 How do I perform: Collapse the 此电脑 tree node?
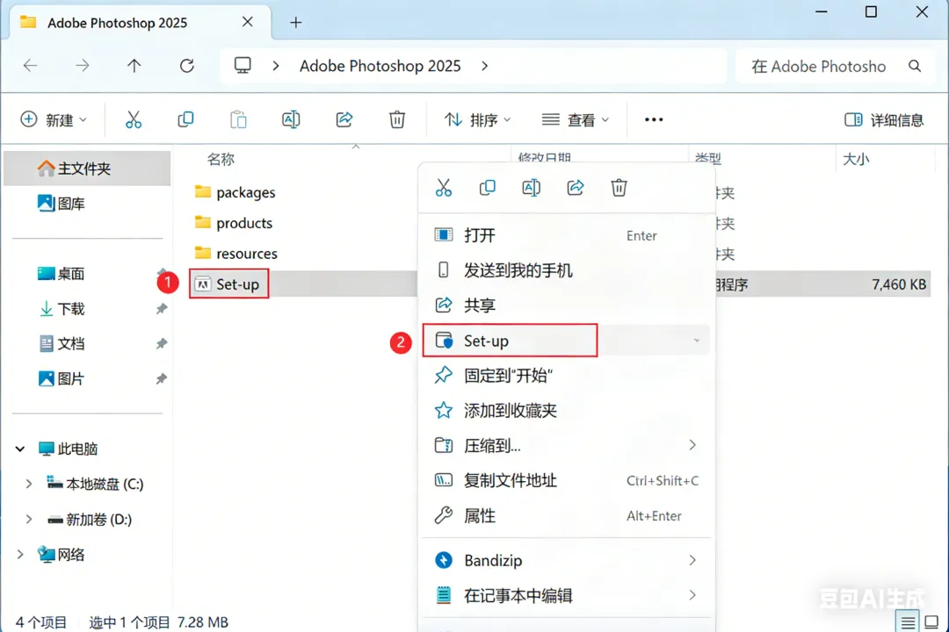point(20,449)
